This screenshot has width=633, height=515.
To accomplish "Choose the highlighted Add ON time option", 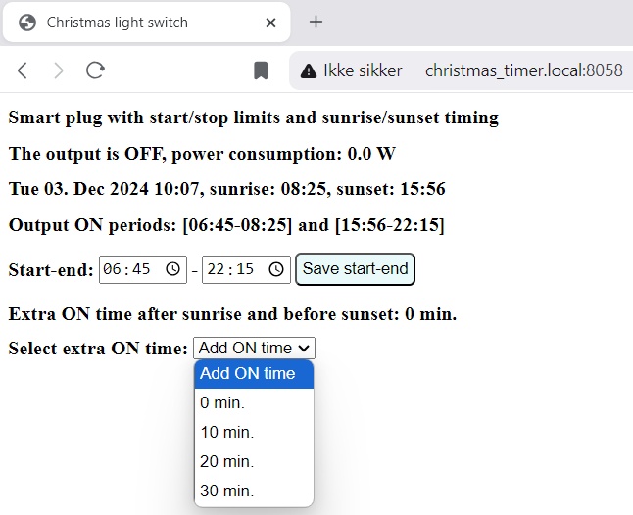I will tap(254, 374).
